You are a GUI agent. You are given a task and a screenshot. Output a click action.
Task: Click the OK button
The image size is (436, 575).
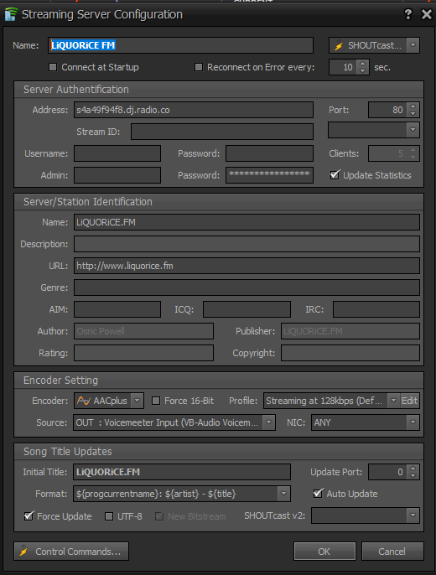pyautogui.click(x=324, y=552)
